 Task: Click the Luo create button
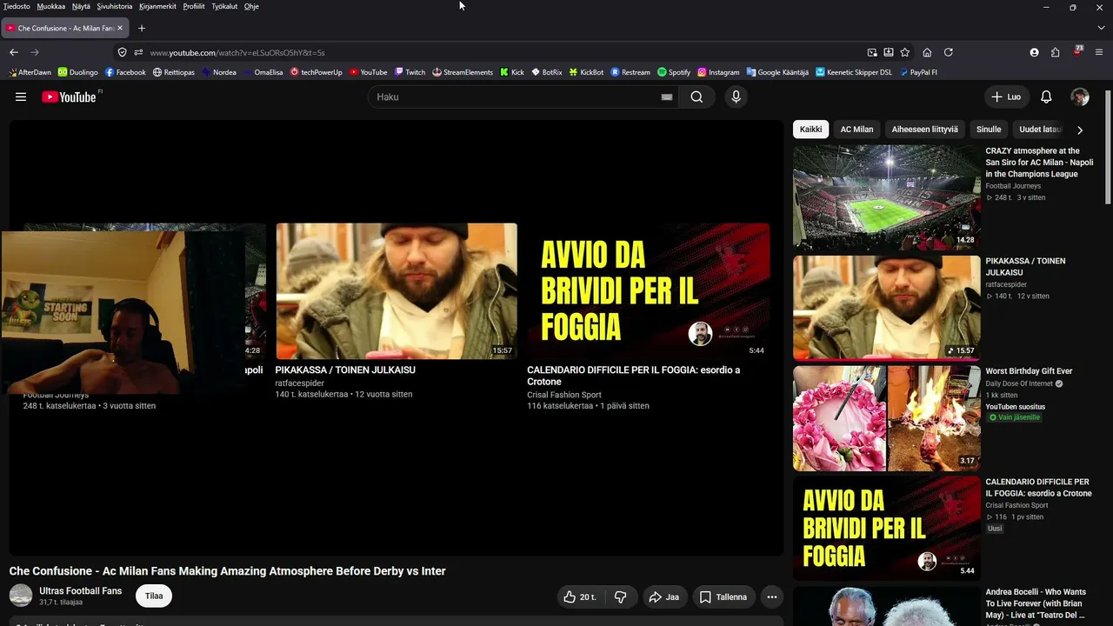coord(1006,97)
